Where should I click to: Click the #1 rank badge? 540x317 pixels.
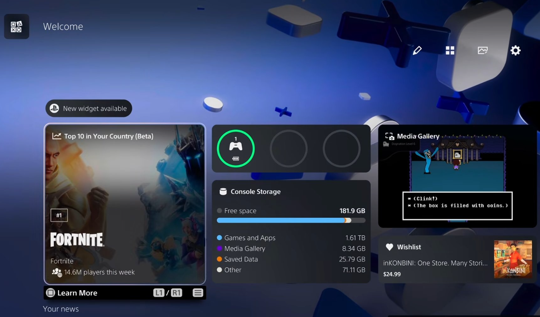[x=59, y=215]
